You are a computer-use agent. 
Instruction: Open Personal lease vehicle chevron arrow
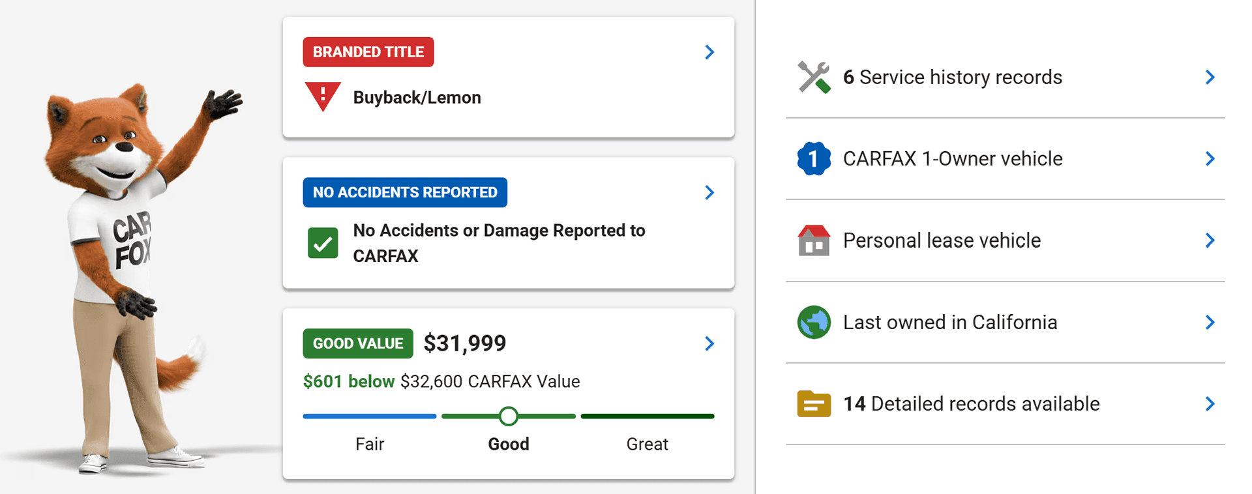[1210, 240]
